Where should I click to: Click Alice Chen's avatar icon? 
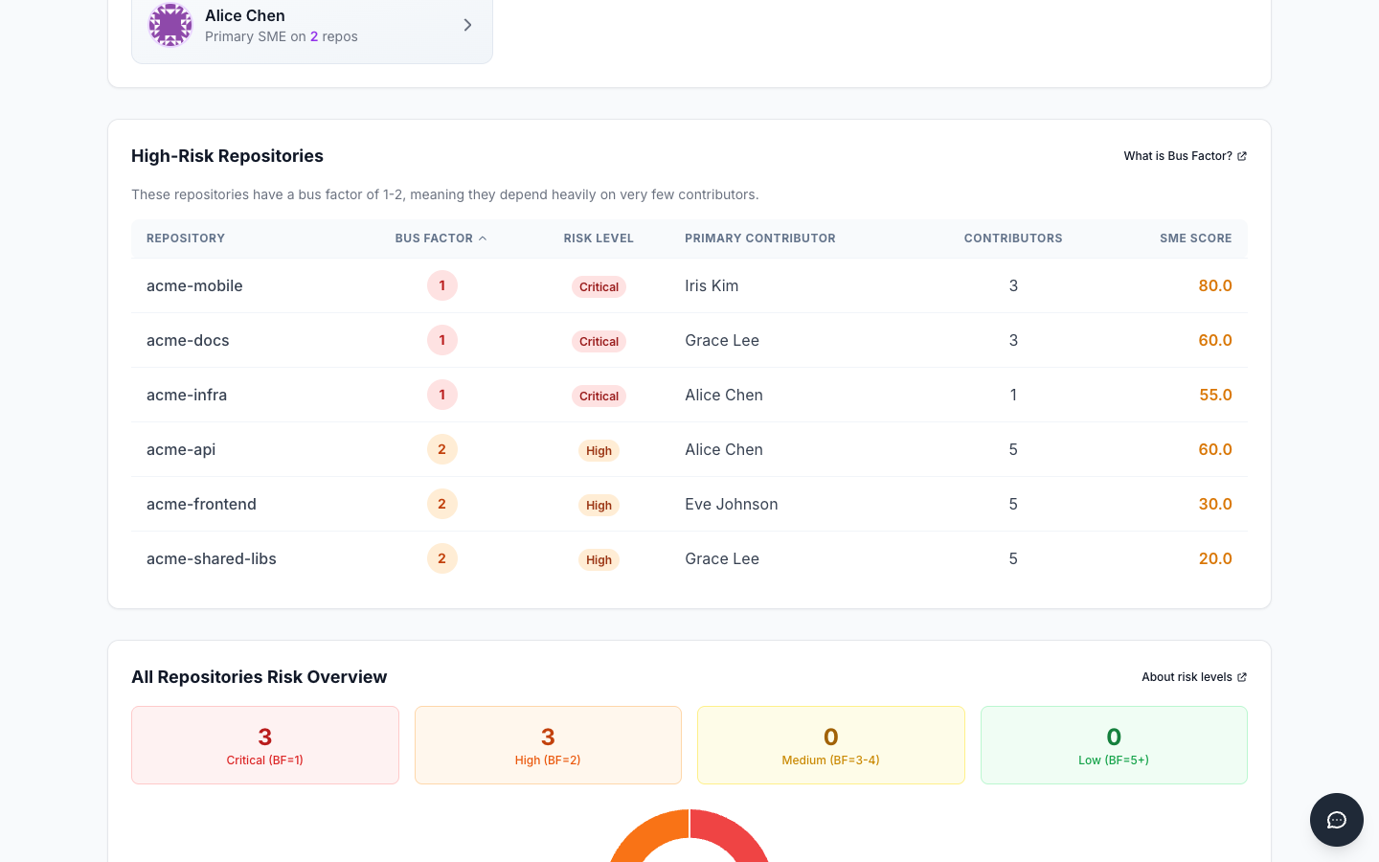click(170, 25)
